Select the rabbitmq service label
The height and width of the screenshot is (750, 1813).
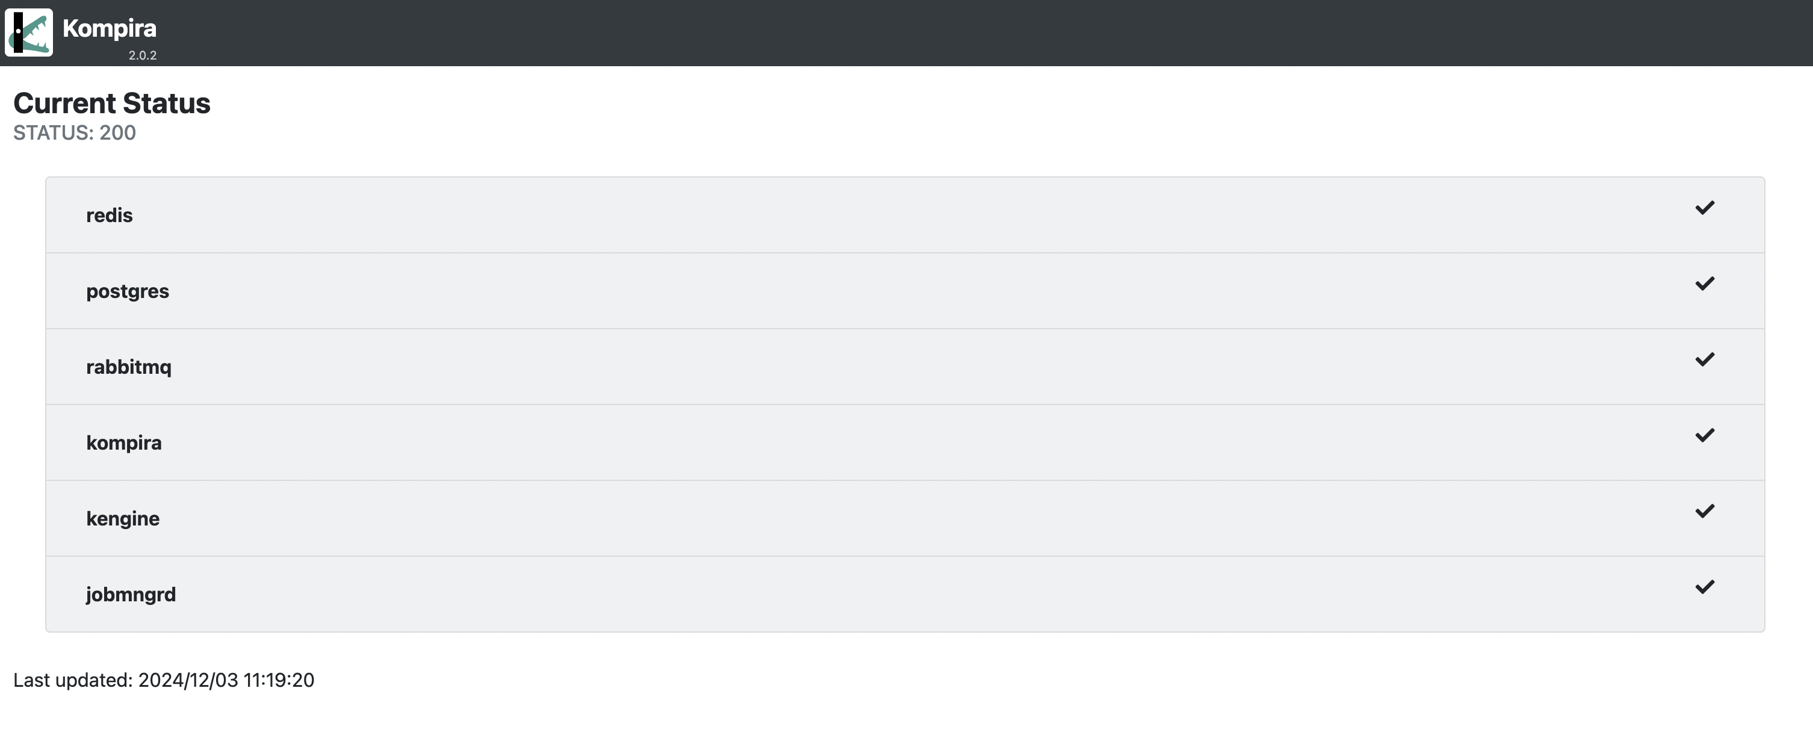click(x=129, y=367)
